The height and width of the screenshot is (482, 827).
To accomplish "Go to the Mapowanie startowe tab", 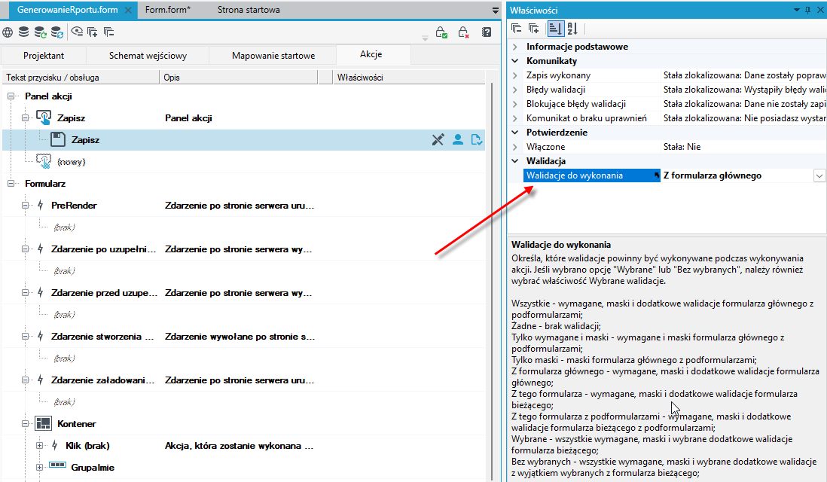I will (x=273, y=56).
